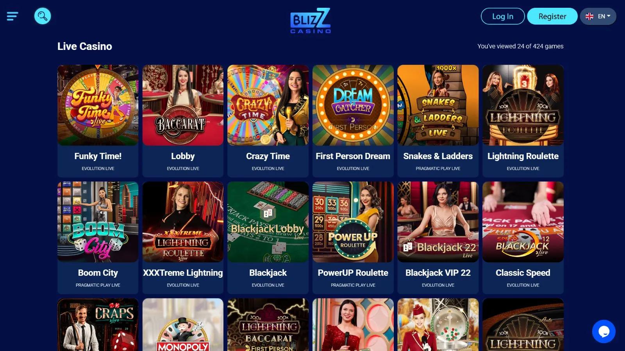Click the Blizz Casino logo
The width and height of the screenshot is (625, 351).
point(311,21)
